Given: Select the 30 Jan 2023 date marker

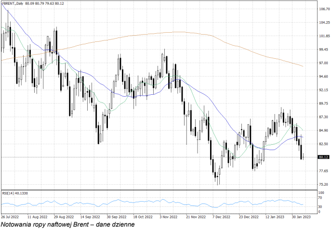Looking at the screenshot, I should point(301,217).
